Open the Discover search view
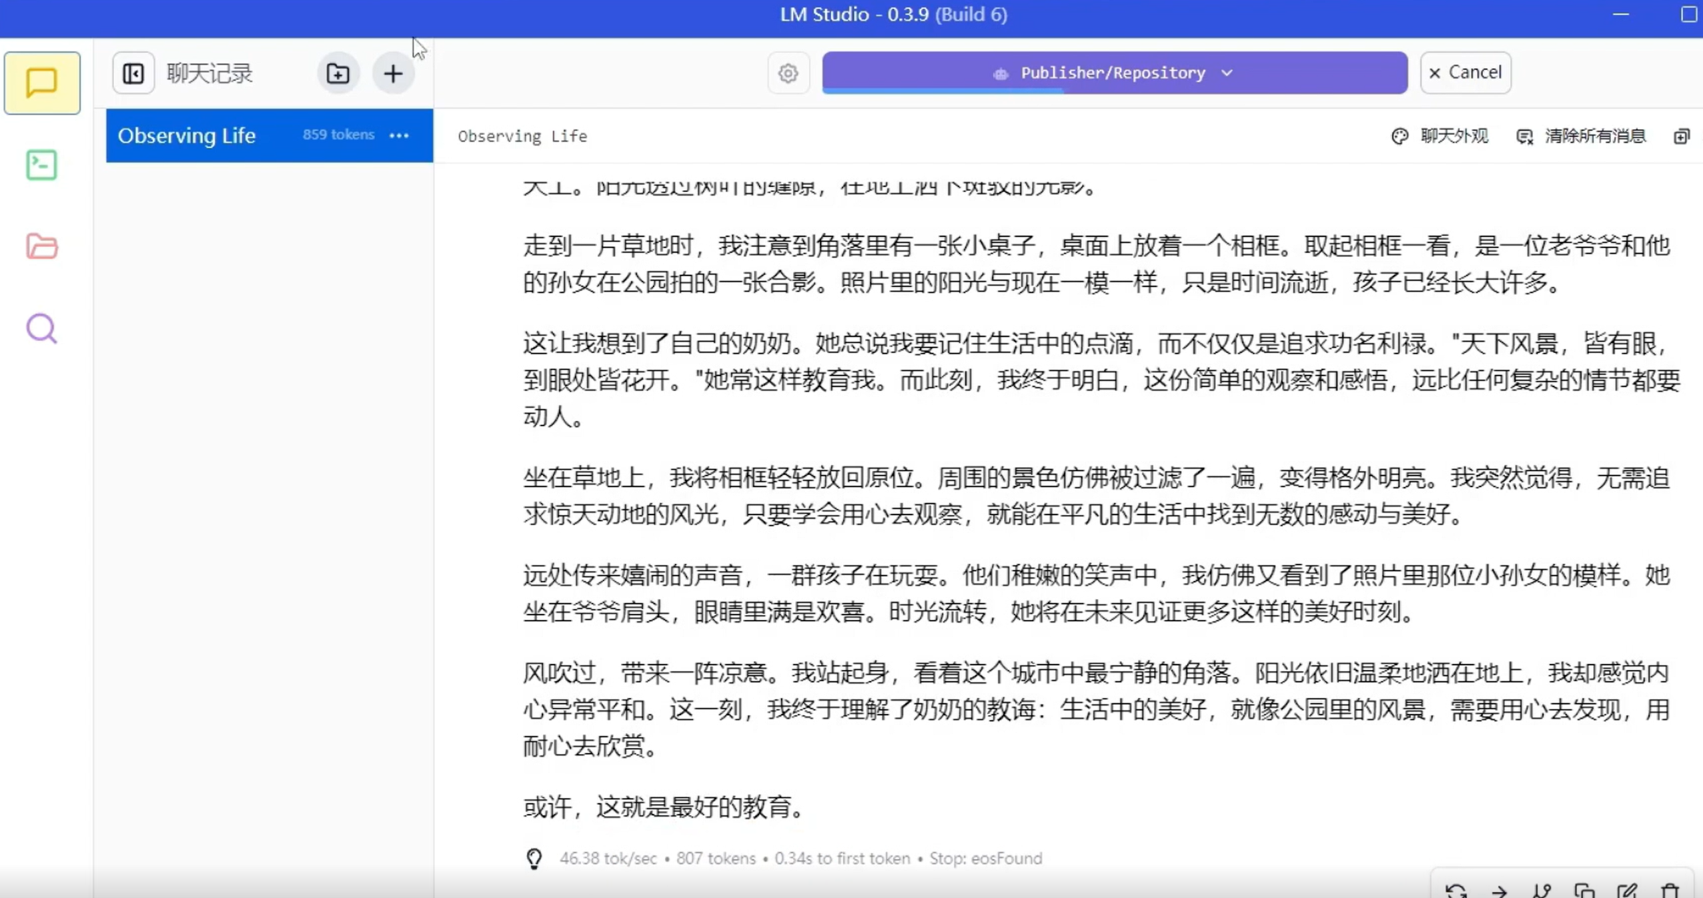This screenshot has height=898, width=1703. (x=41, y=328)
